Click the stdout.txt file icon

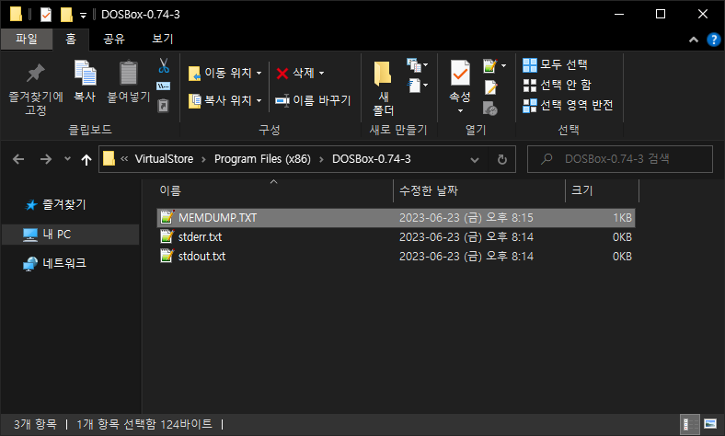tap(167, 256)
